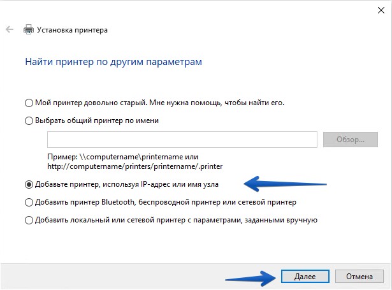Viewport: 392px width, 290px height.
Task: Click the back arrow in the wizard header
Action: 9,29
